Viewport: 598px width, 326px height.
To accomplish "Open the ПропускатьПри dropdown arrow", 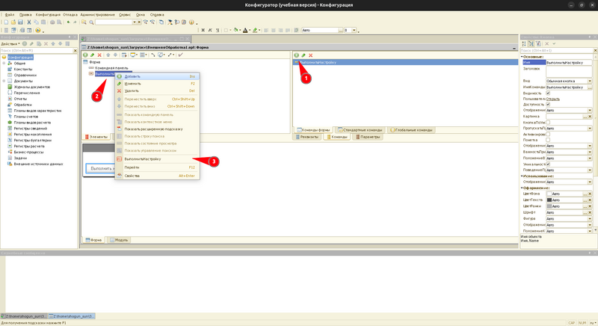I will coord(590,129).
